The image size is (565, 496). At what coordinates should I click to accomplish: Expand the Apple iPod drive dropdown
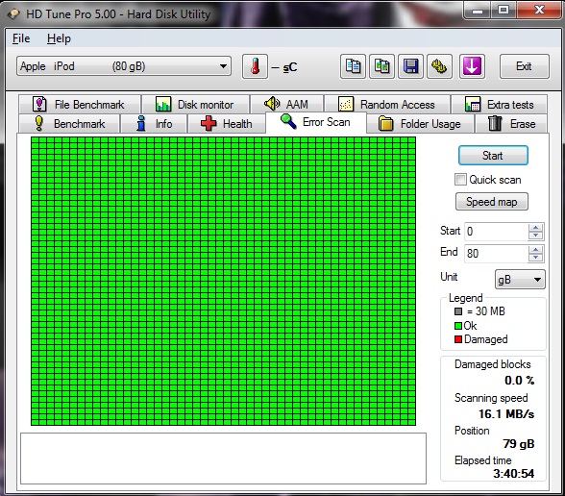(x=124, y=66)
